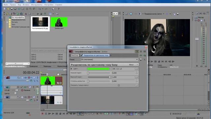Switch to the Project Media tab
The image size is (211, 119).
coord(15,66)
